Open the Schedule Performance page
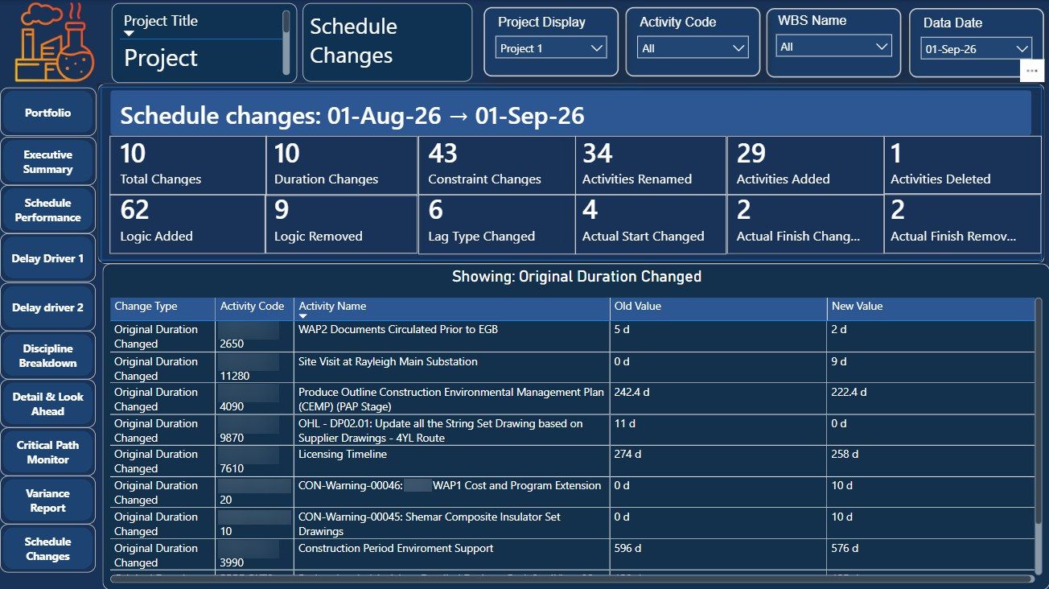This screenshot has height=589, width=1049. click(48, 210)
